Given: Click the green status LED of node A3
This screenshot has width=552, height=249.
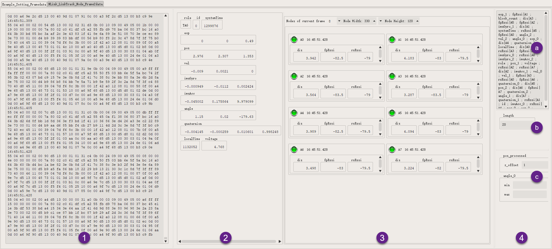Looking at the screenshot, I should pyautogui.click(x=392, y=76).
